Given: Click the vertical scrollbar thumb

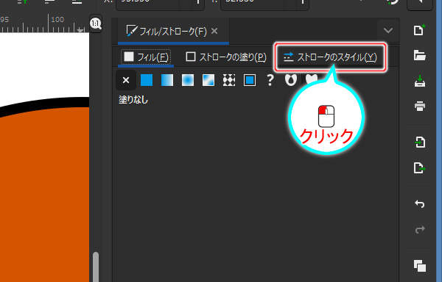Looking at the screenshot, I should [96, 267].
